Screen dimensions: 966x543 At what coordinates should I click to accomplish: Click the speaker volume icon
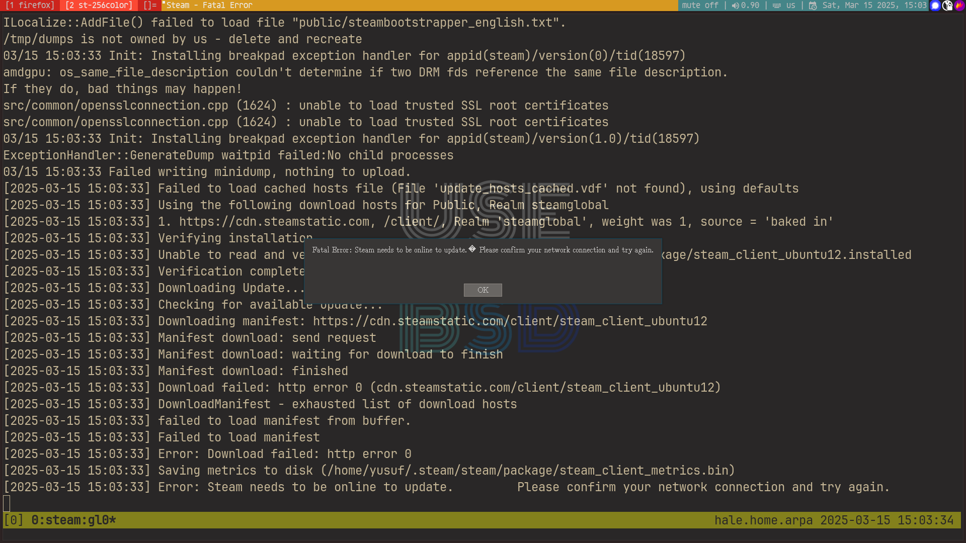pos(735,6)
